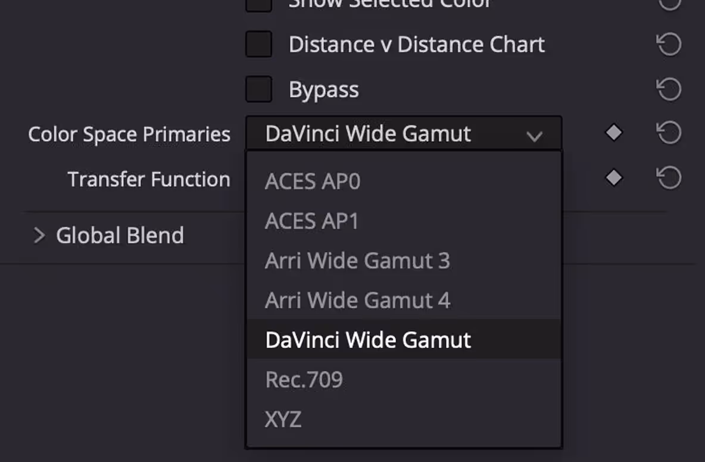Reset the Distance v Distance Chart setting
705x462 pixels.
(x=669, y=45)
